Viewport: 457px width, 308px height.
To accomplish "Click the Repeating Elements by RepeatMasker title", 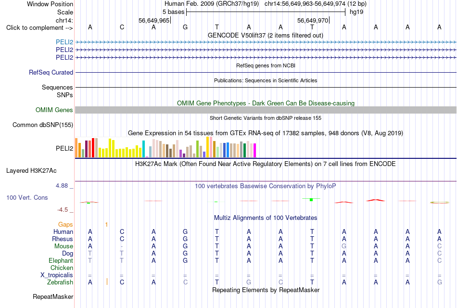I will pyautogui.click(x=266, y=290).
